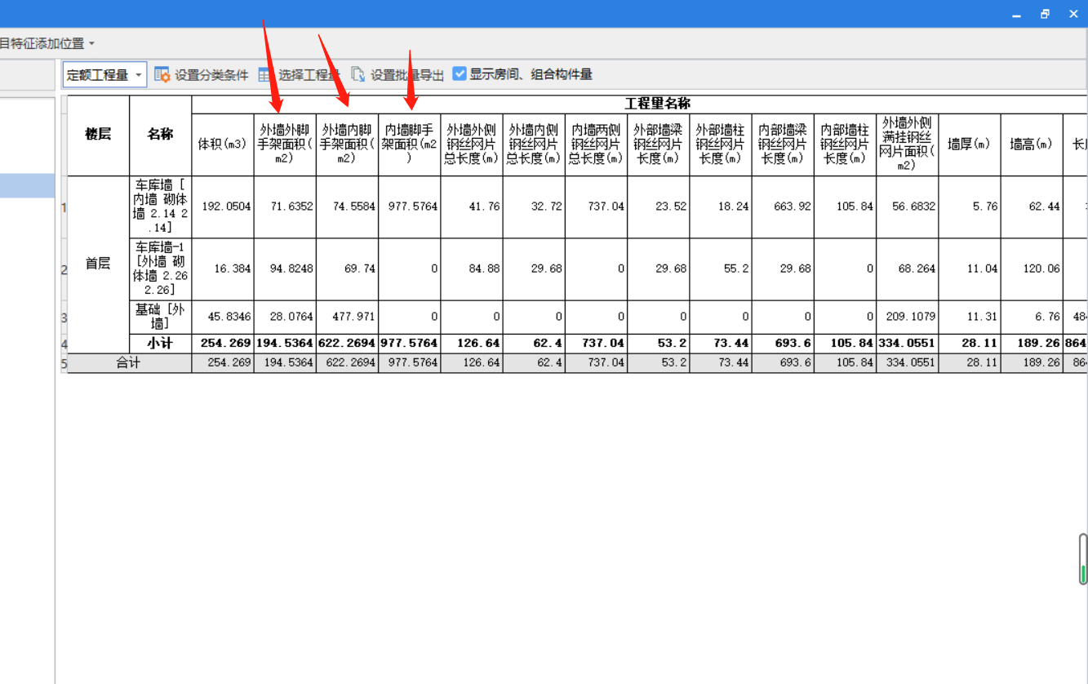Click cell value 209.1079

coord(911,317)
